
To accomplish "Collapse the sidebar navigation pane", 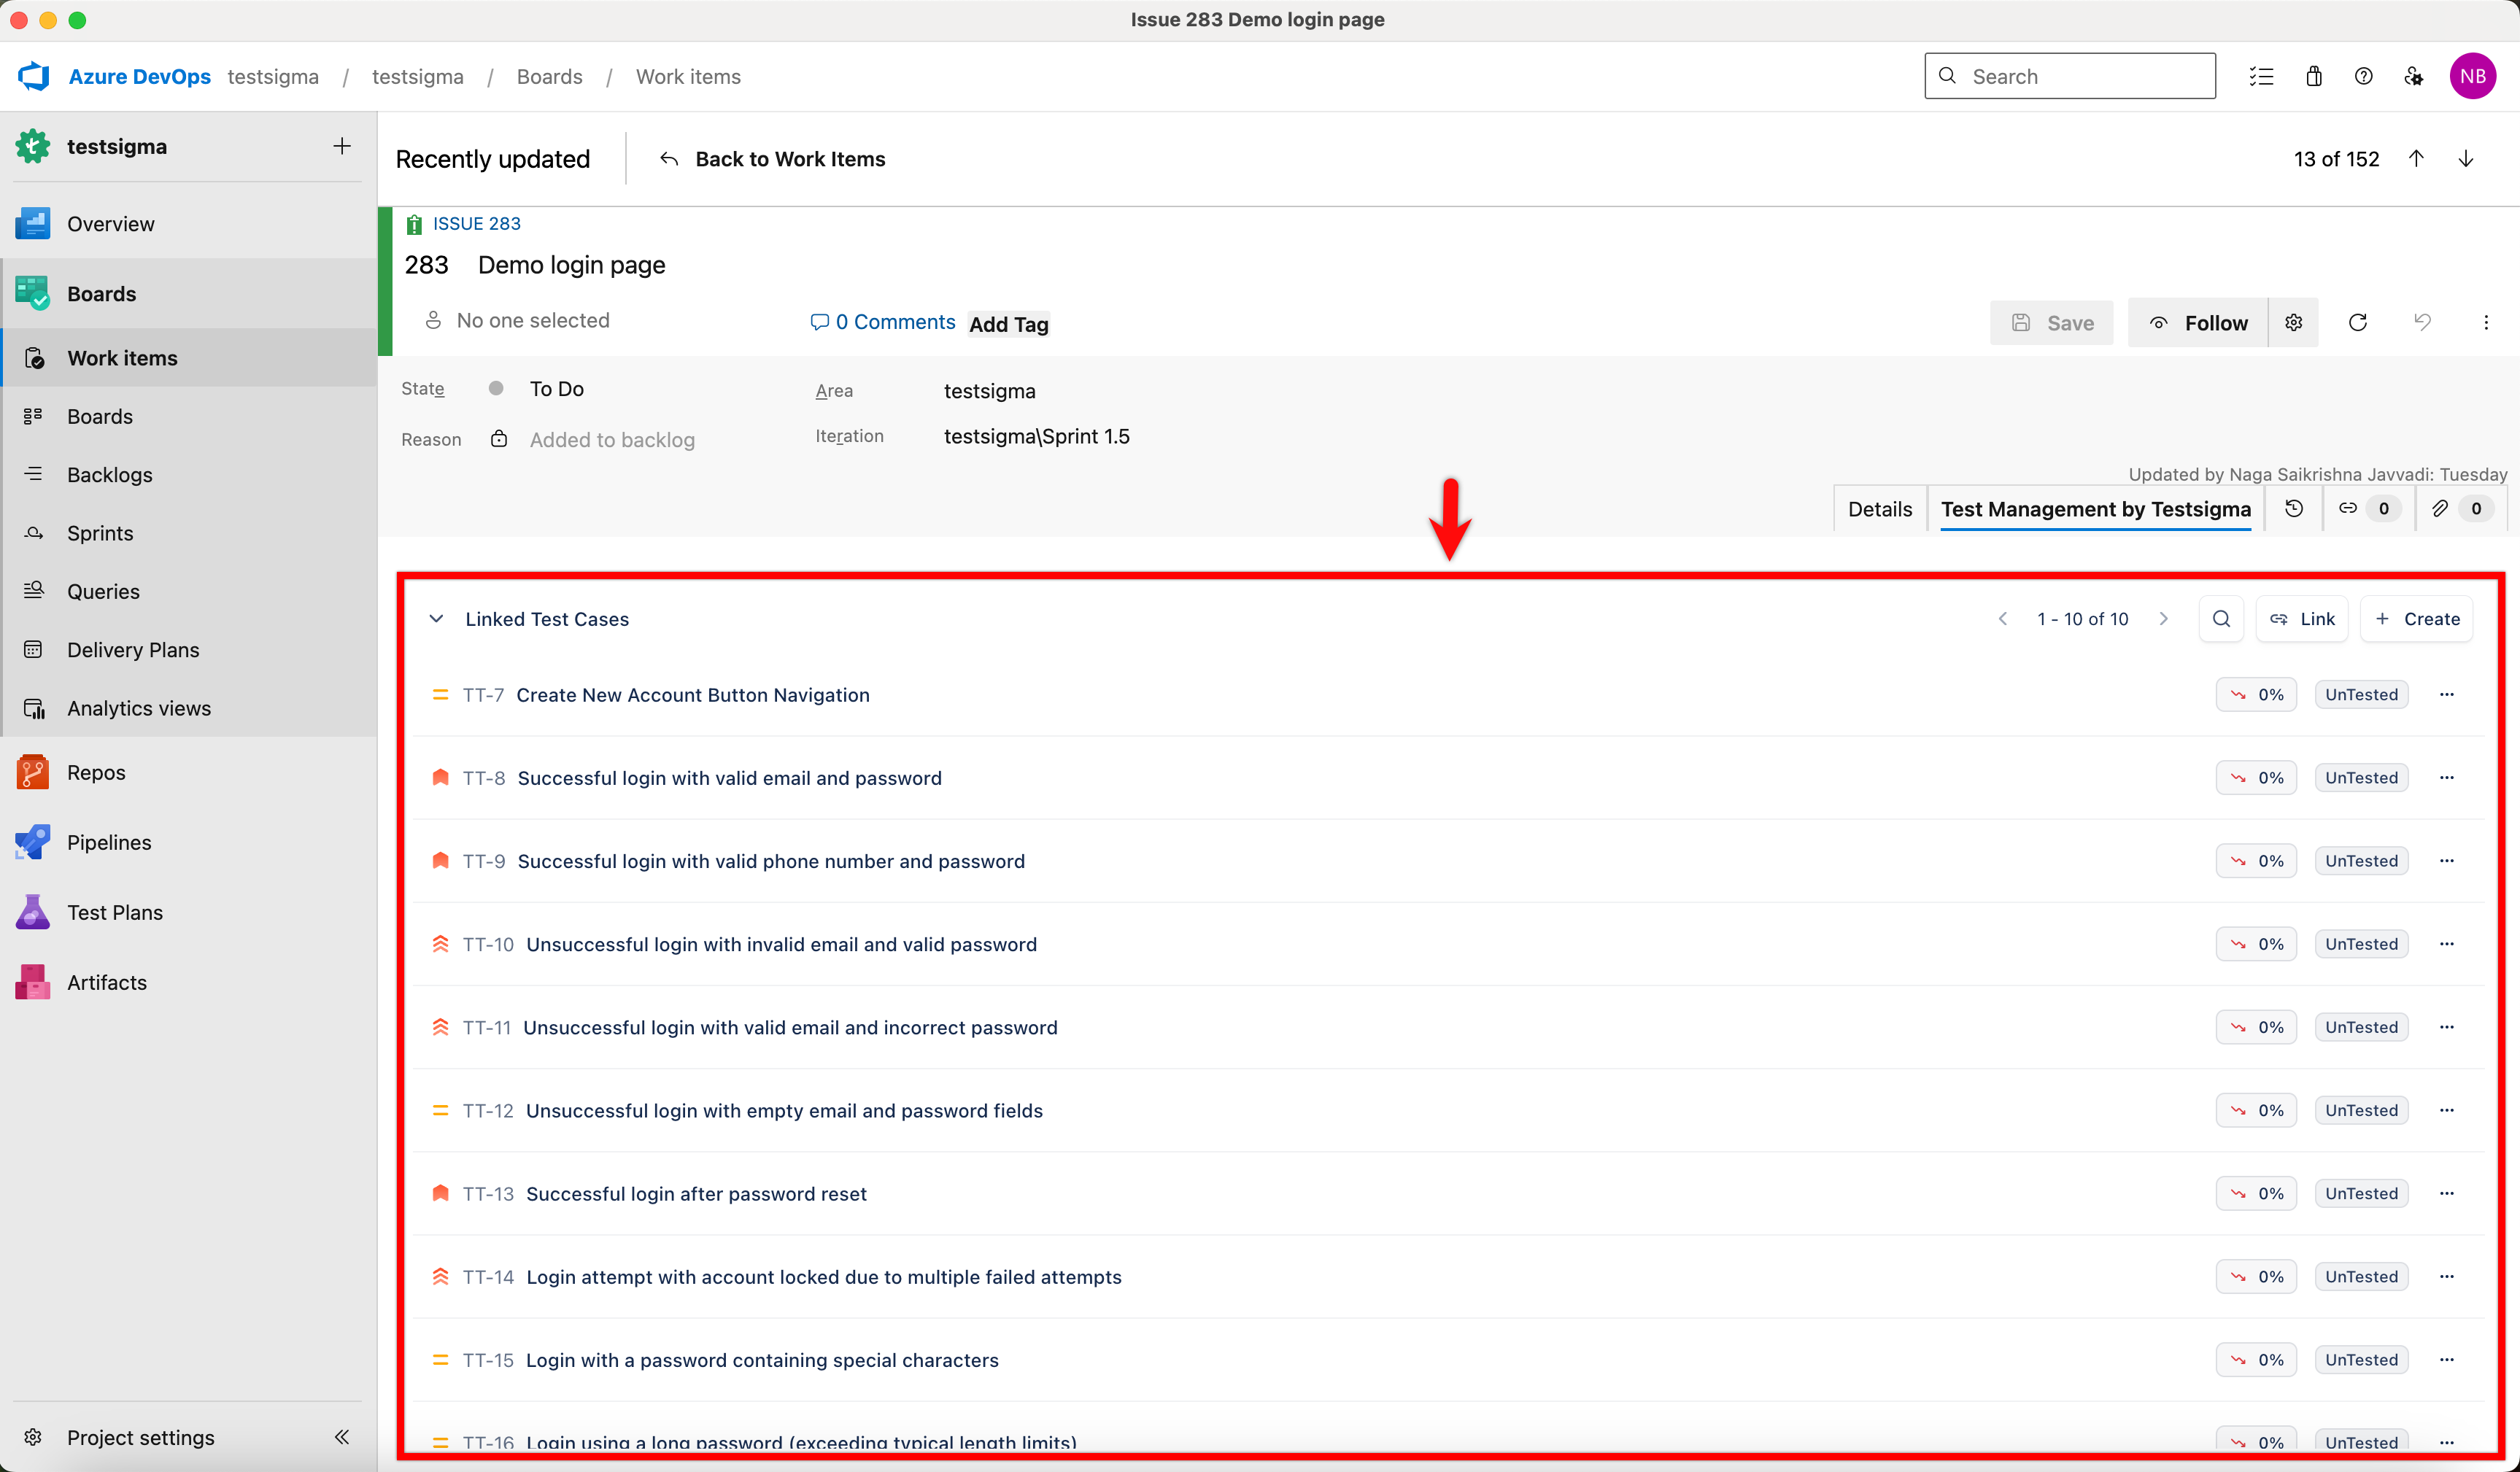I will pos(342,1437).
